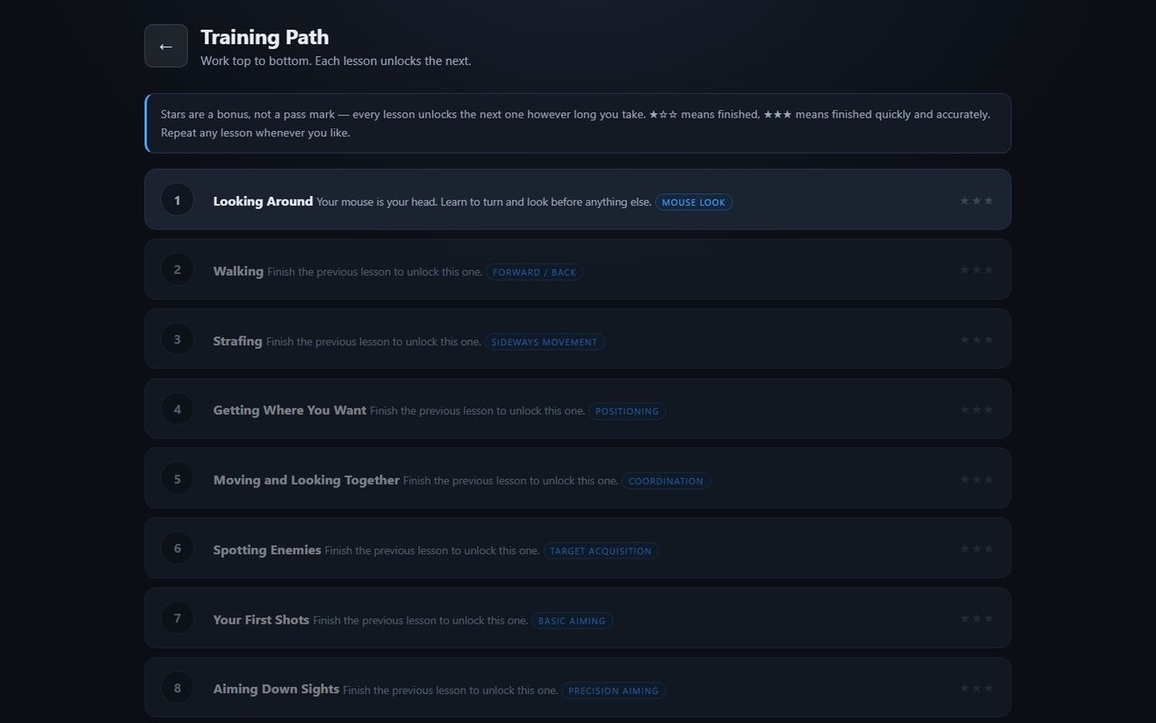This screenshot has width=1156, height=723.
Task: Click the star rating for Spotting Enemies
Action: point(976,549)
